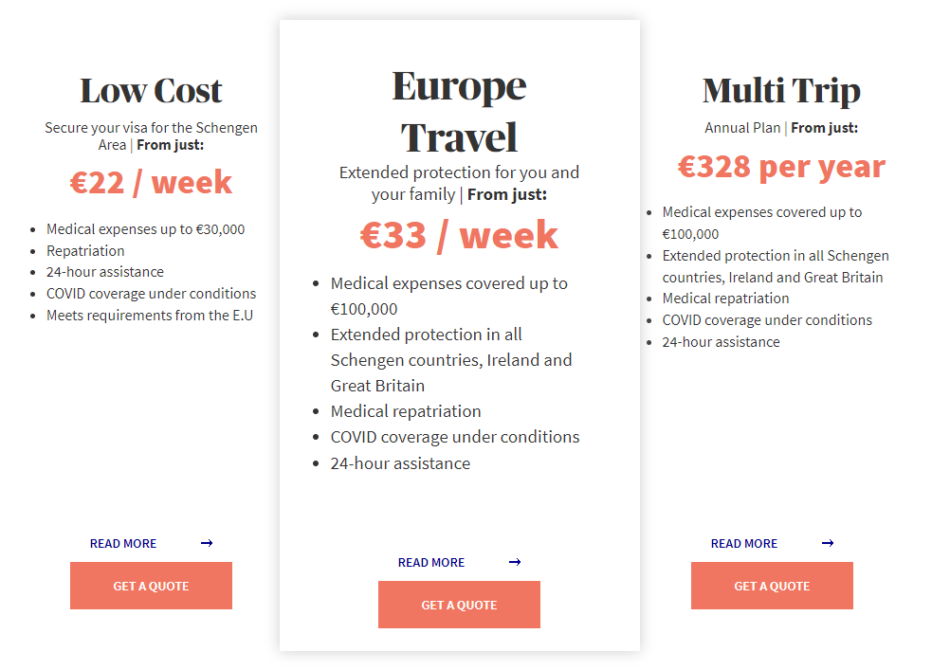The width and height of the screenshot is (950, 670).
Task: Select the Europe Travel heading
Action: point(459,112)
